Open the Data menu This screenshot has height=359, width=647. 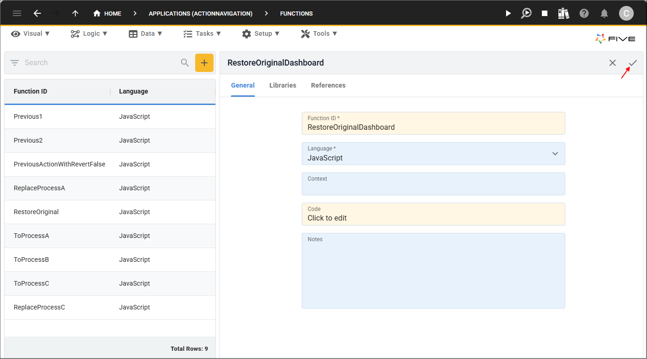146,33
